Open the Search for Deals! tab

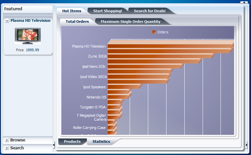pos(150,11)
